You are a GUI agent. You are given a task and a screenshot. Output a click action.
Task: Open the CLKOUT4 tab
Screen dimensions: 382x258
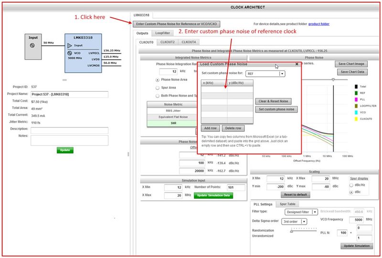click(x=189, y=42)
